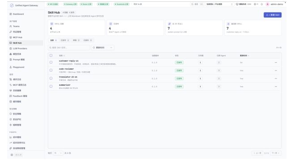Screen dimensions: 291x167
Task: Open the team scope selector in top bar
Action: click(x=219, y=4)
